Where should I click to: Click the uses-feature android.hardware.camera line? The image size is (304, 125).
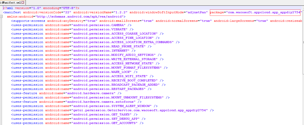[x=66, y=93]
